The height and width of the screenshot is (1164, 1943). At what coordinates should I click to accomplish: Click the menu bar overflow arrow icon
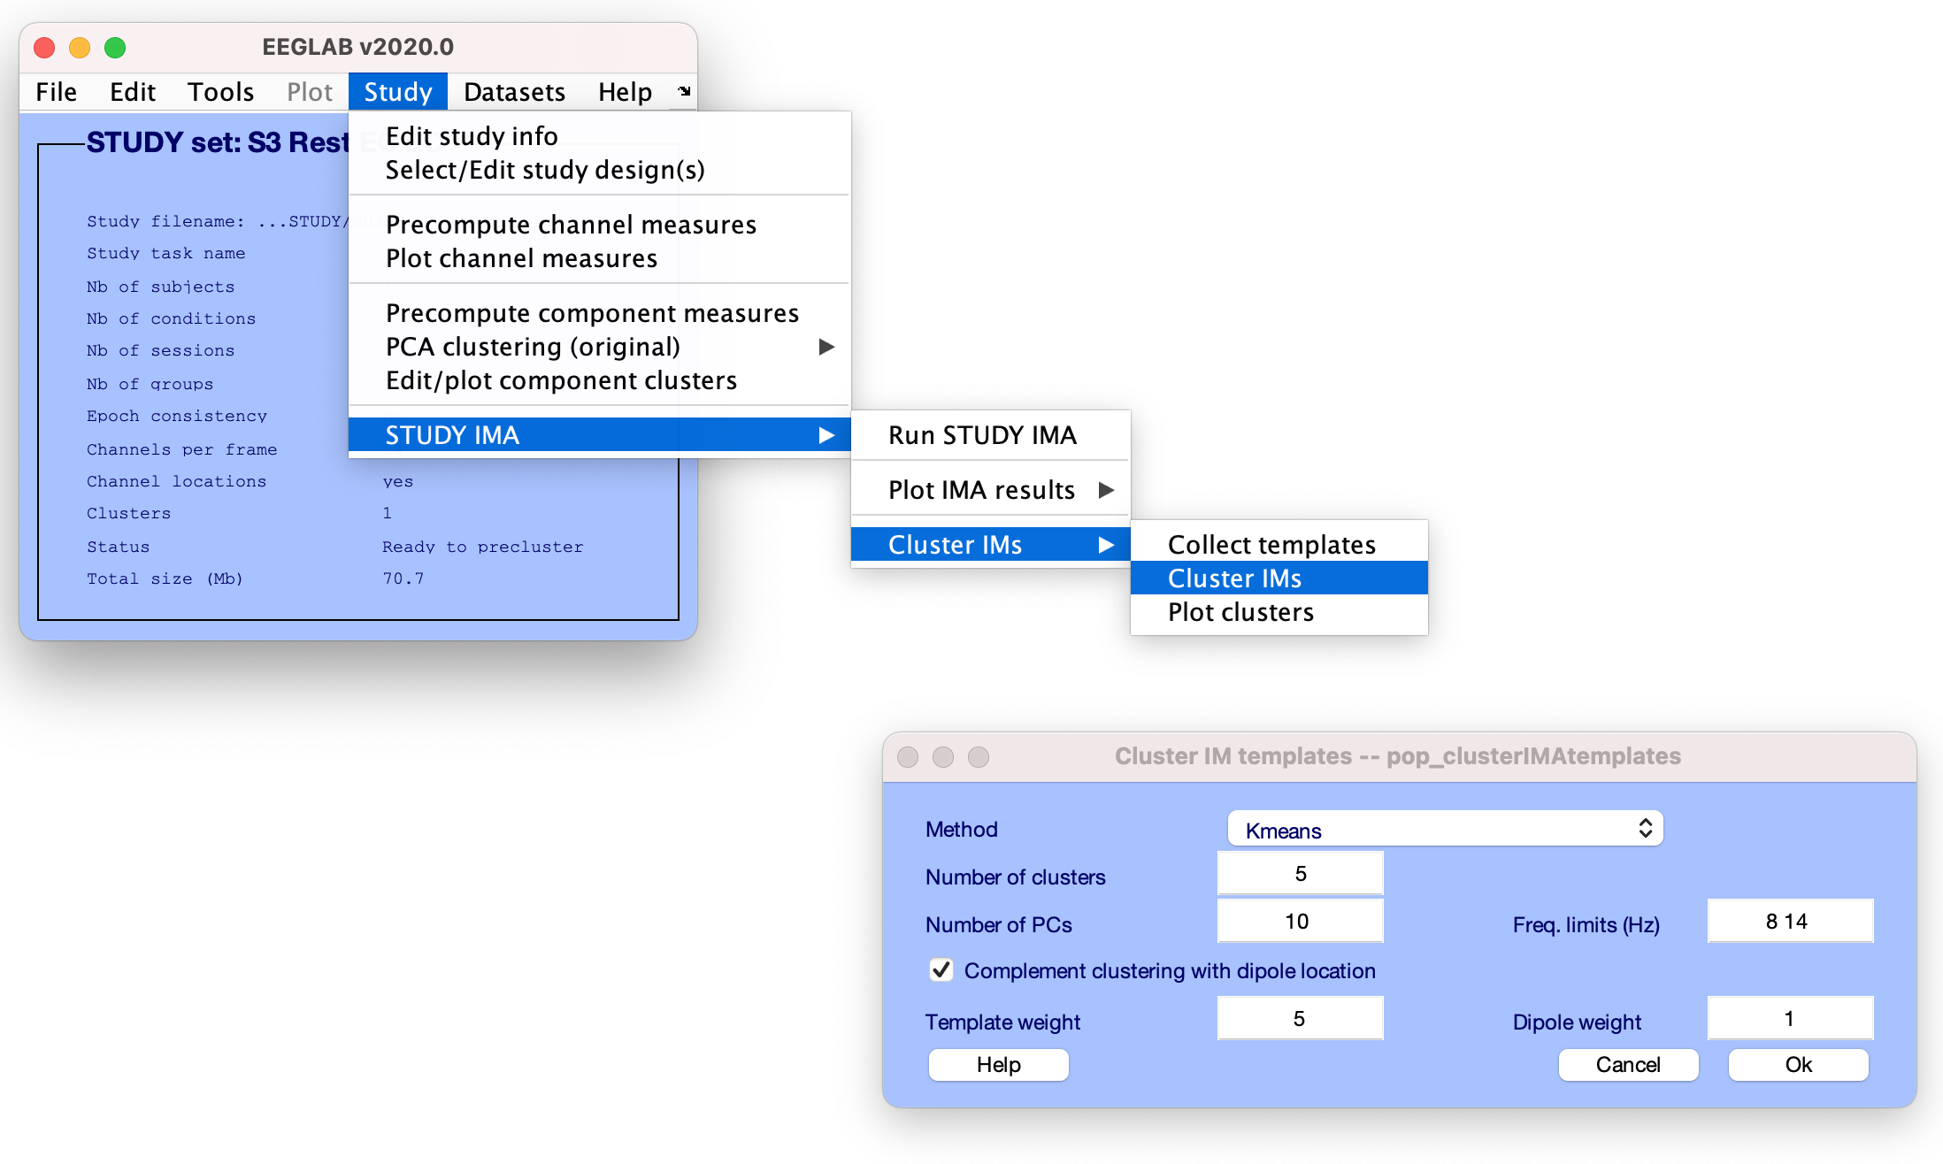click(683, 91)
